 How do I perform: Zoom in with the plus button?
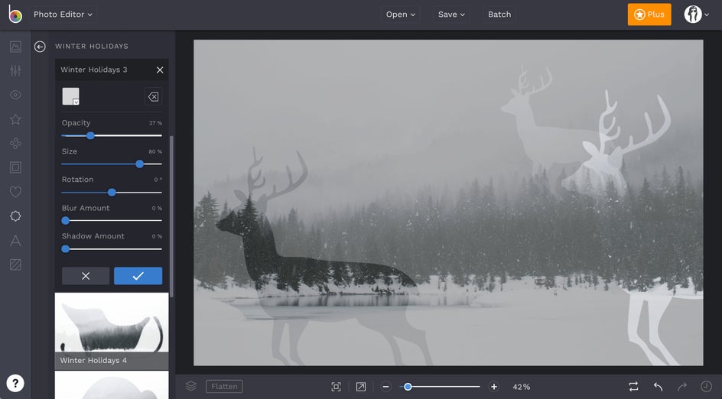pyautogui.click(x=493, y=387)
